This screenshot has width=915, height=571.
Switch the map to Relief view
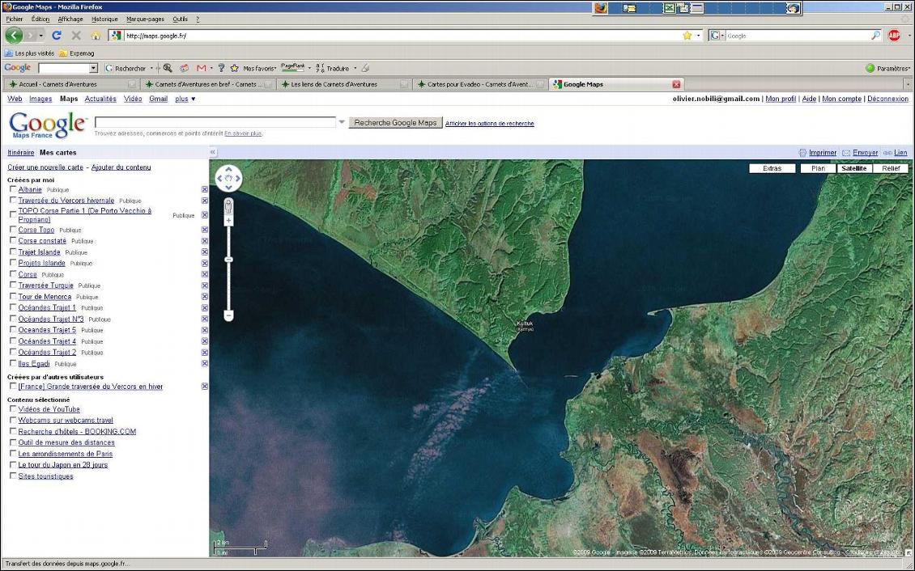891,168
